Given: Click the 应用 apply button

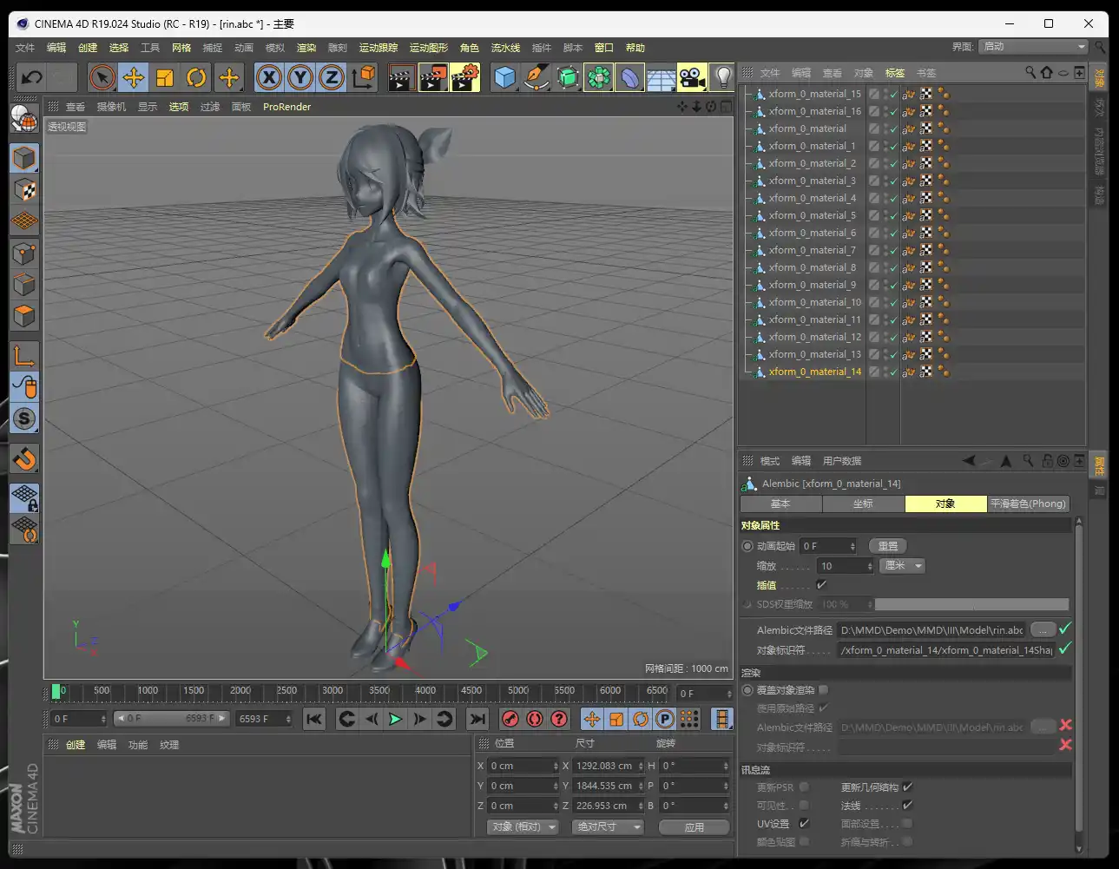Looking at the screenshot, I should 694,827.
